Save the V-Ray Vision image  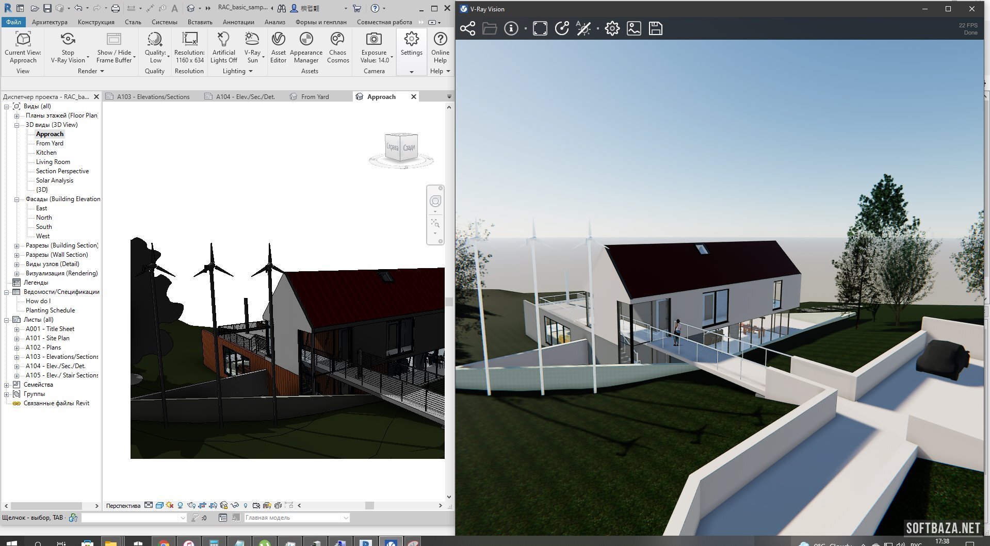click(655, 29)
